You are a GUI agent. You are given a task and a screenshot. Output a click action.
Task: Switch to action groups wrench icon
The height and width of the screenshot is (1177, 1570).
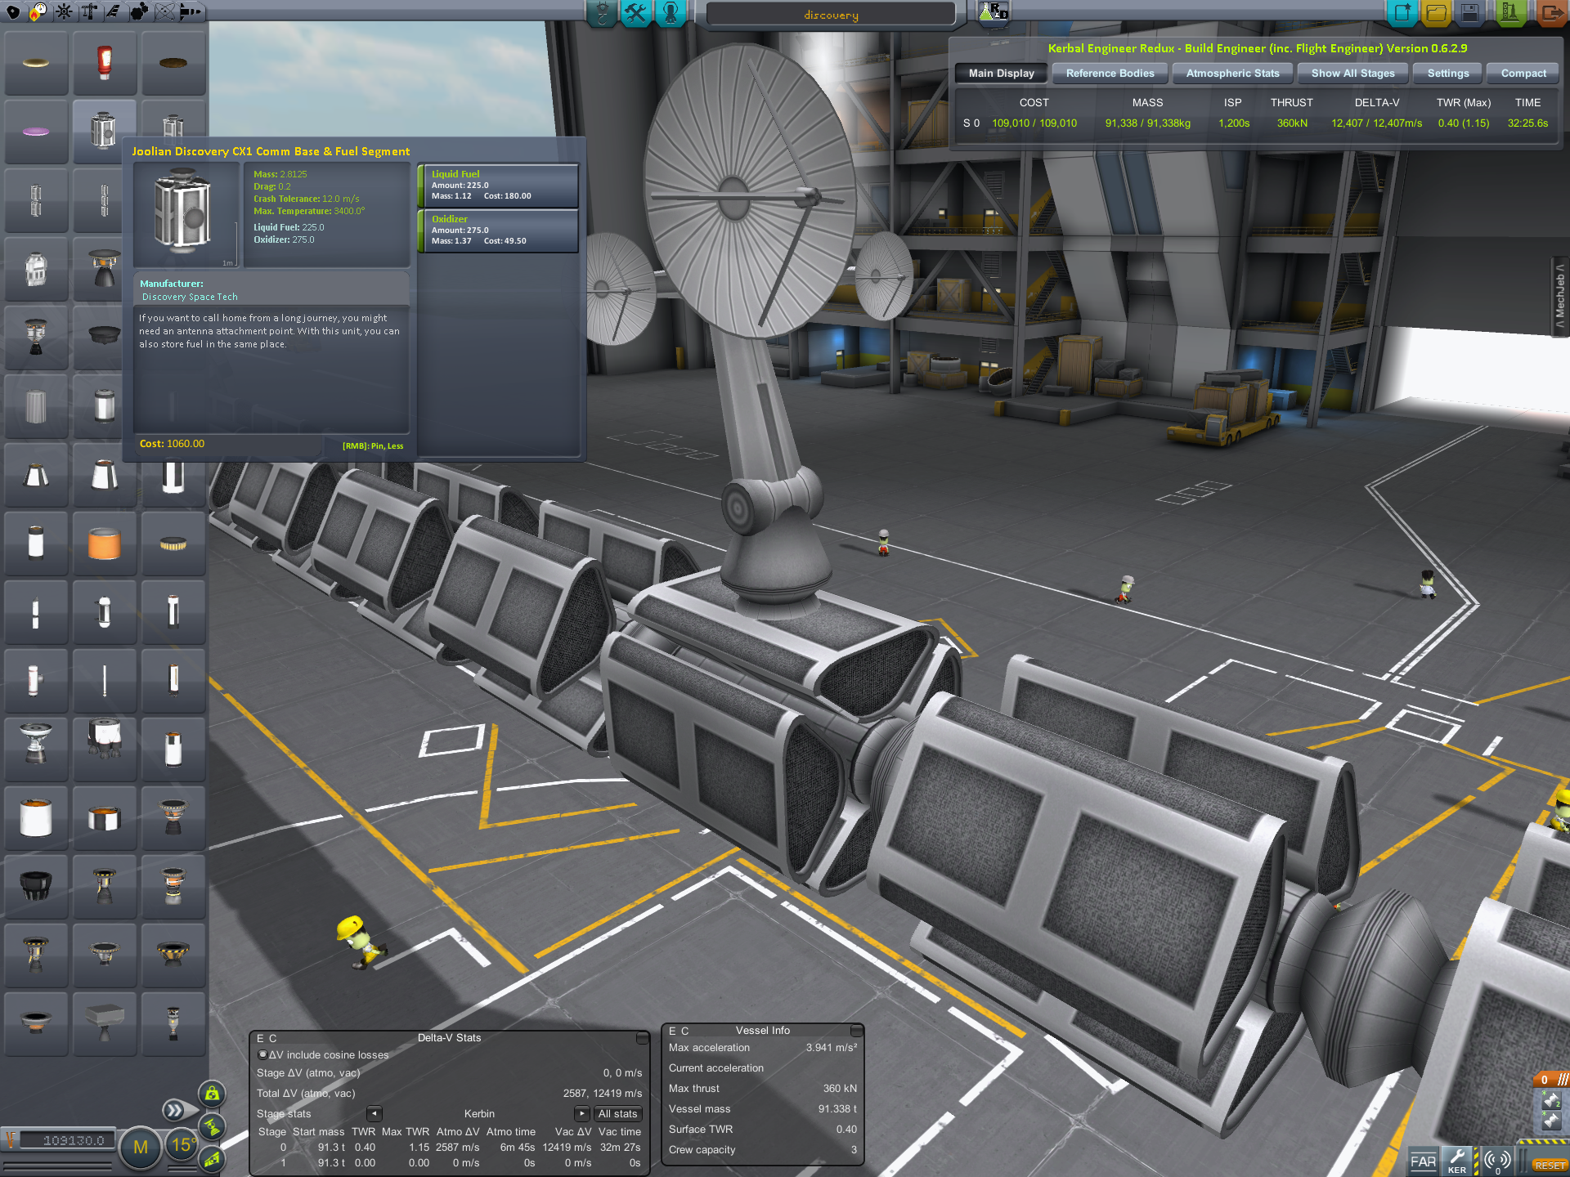(636, 13)
